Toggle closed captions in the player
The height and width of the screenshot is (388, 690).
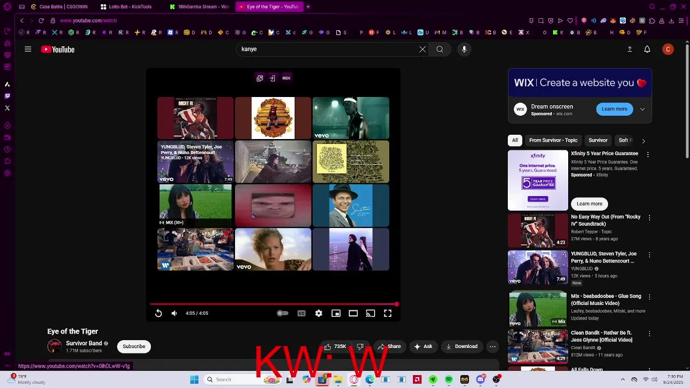click(x=301, y=313)
